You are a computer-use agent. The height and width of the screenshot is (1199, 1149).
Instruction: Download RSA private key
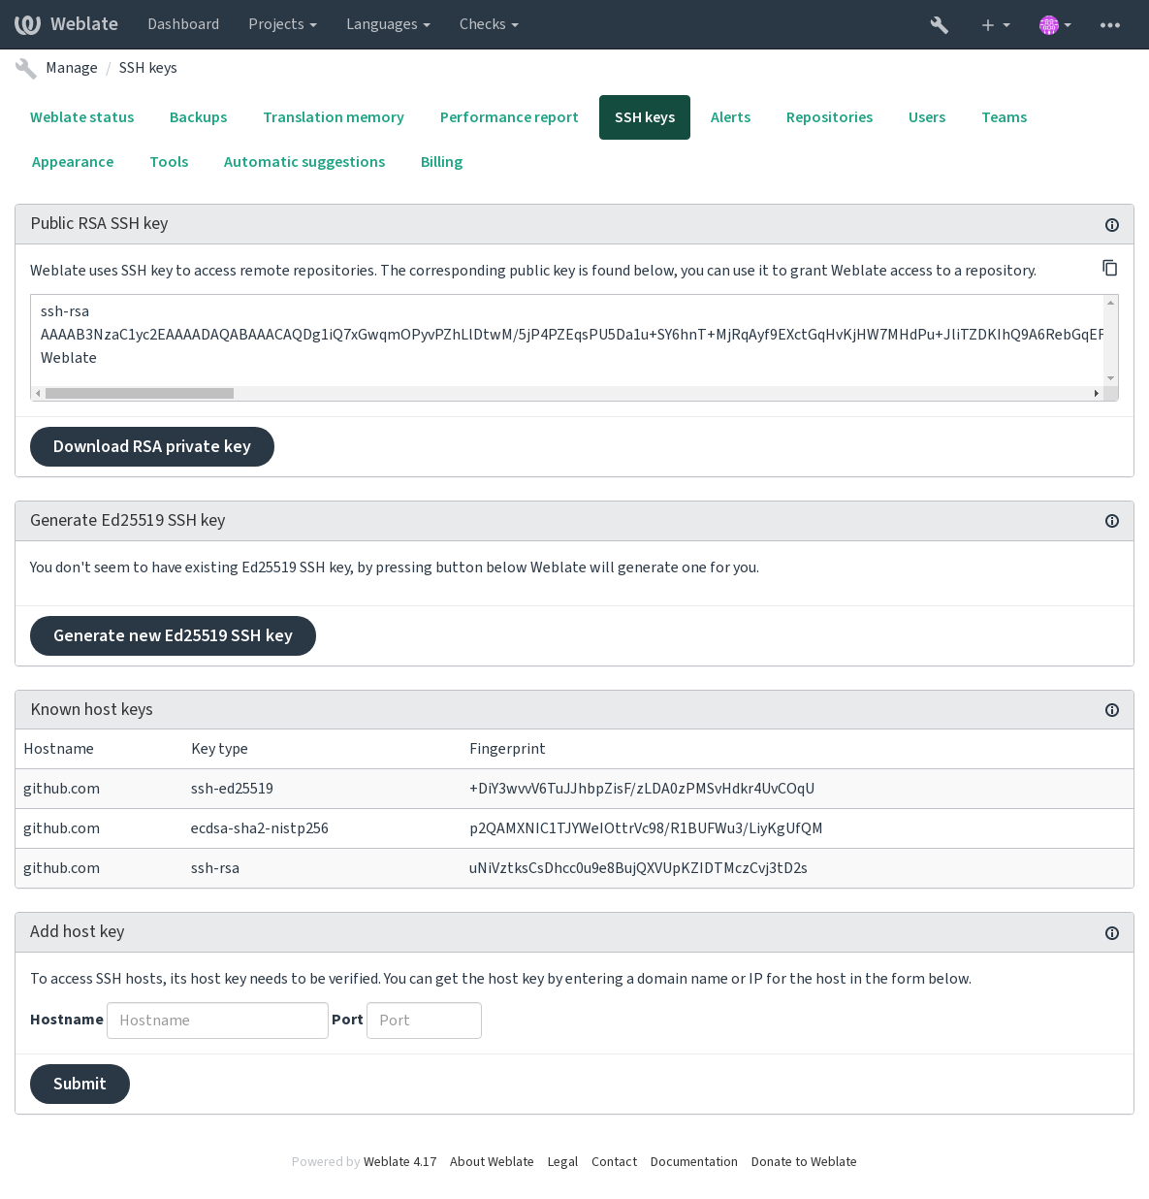[x=152, y=446]
